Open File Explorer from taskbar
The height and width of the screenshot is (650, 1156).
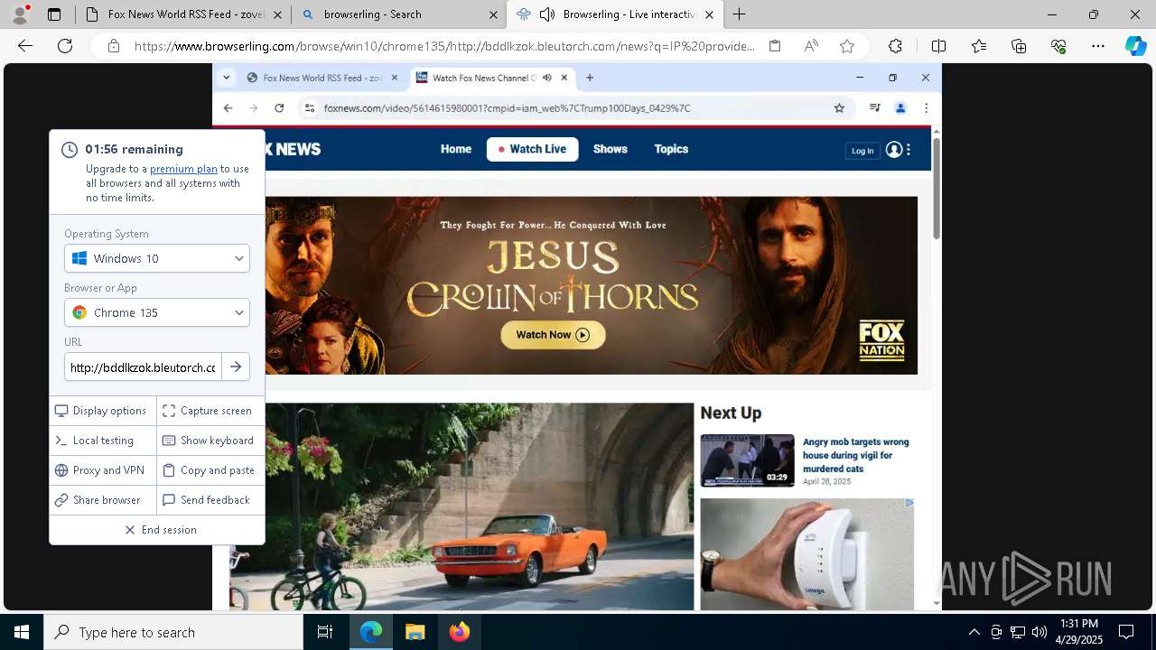click(x=415, y=632)
